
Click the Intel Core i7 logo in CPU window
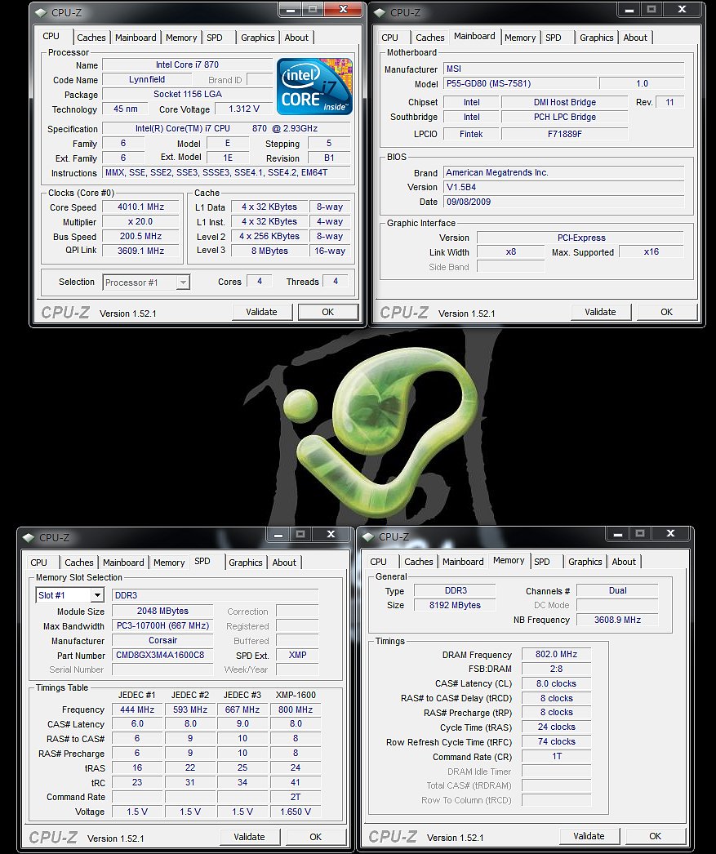tap(314, 86)
